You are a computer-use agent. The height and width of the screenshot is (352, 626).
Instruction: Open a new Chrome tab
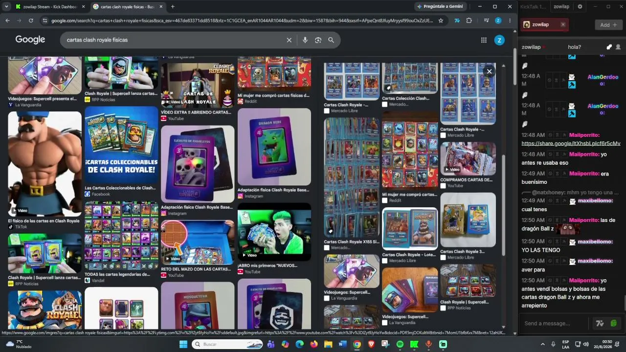click(x=173, y=6)
